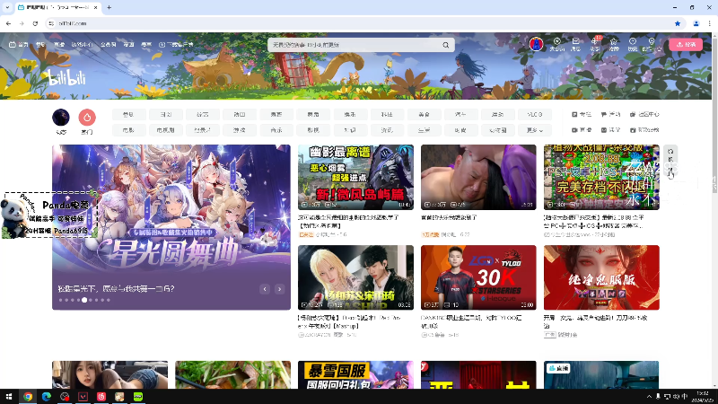
Task: Open the 暴雪国服 video thumbnail
Action: [x=355, y=374]
